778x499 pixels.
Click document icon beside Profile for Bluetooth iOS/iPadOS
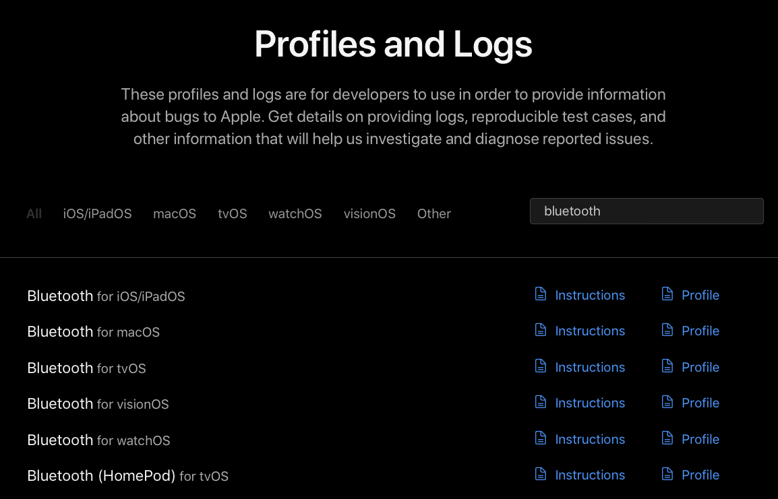667,294
